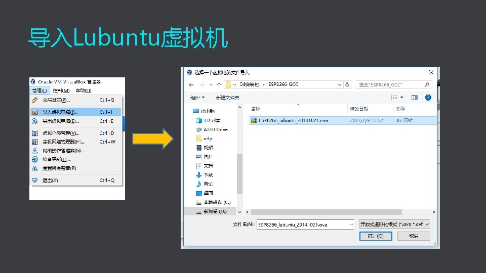Select 下载 in navigation tree
Viewport: 486px width, 273px height.
[205, 175]
